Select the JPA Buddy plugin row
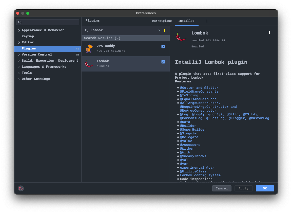 point(126,49)
